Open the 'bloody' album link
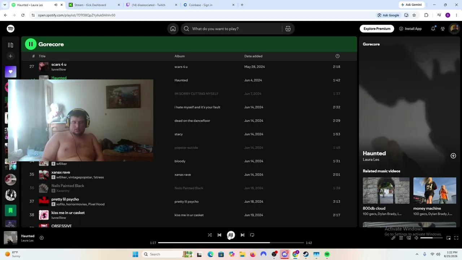This screenshot has width=462, height=260. [x=180, y=161]
